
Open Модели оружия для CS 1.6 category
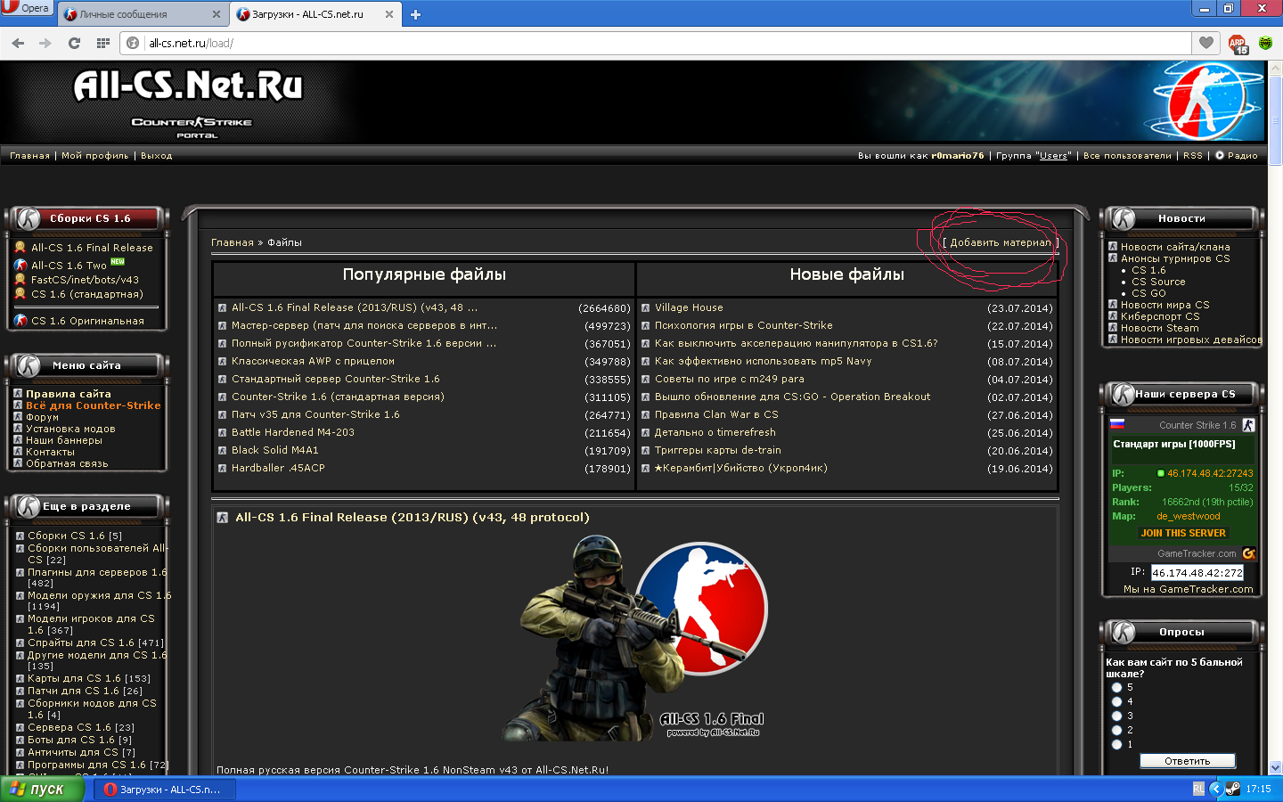pyautogui.click(x=99, y=595)
